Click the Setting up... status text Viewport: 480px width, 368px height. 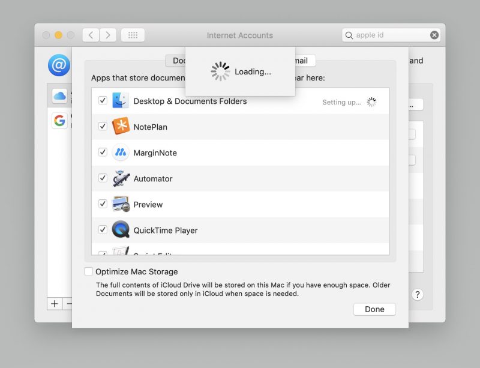[341, 102]
